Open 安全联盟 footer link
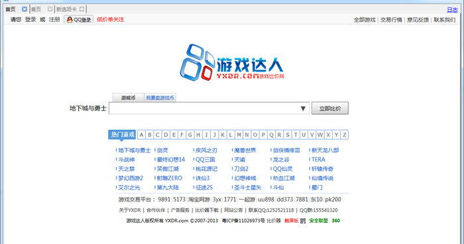 click(318, 221)
